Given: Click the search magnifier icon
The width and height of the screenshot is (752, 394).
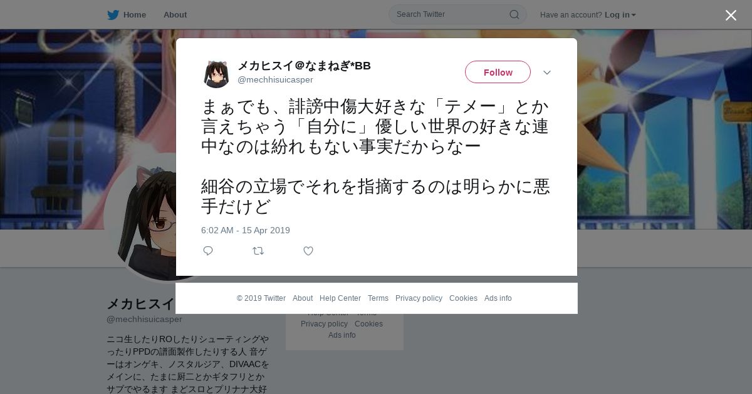Looking at the screenshot, I should point(514,14).
